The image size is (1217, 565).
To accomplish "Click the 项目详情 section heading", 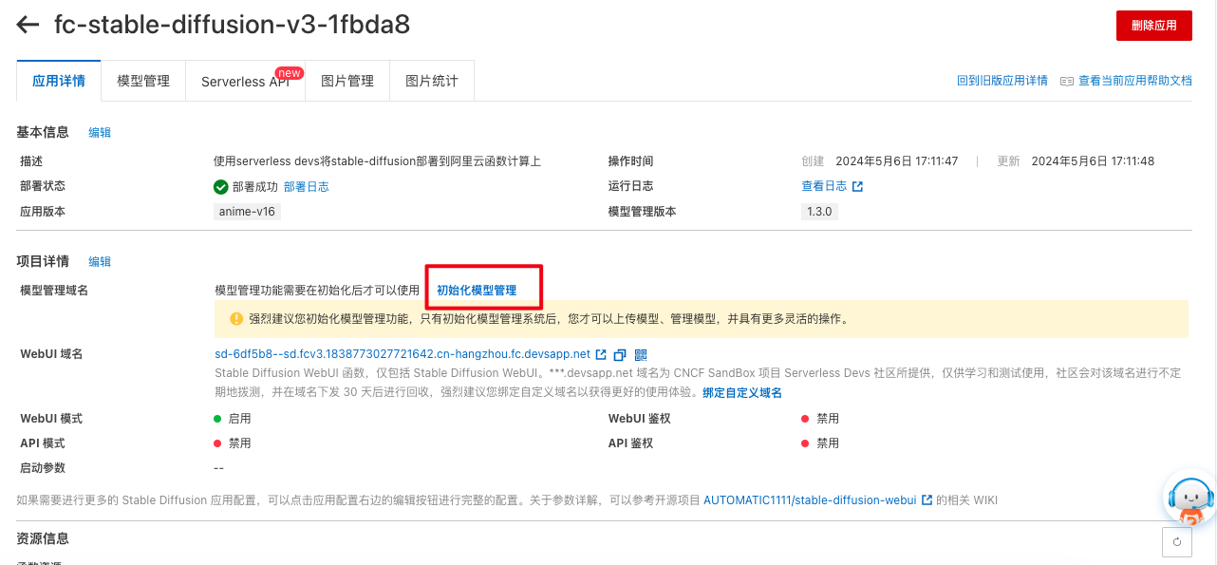I will (43, 261).
